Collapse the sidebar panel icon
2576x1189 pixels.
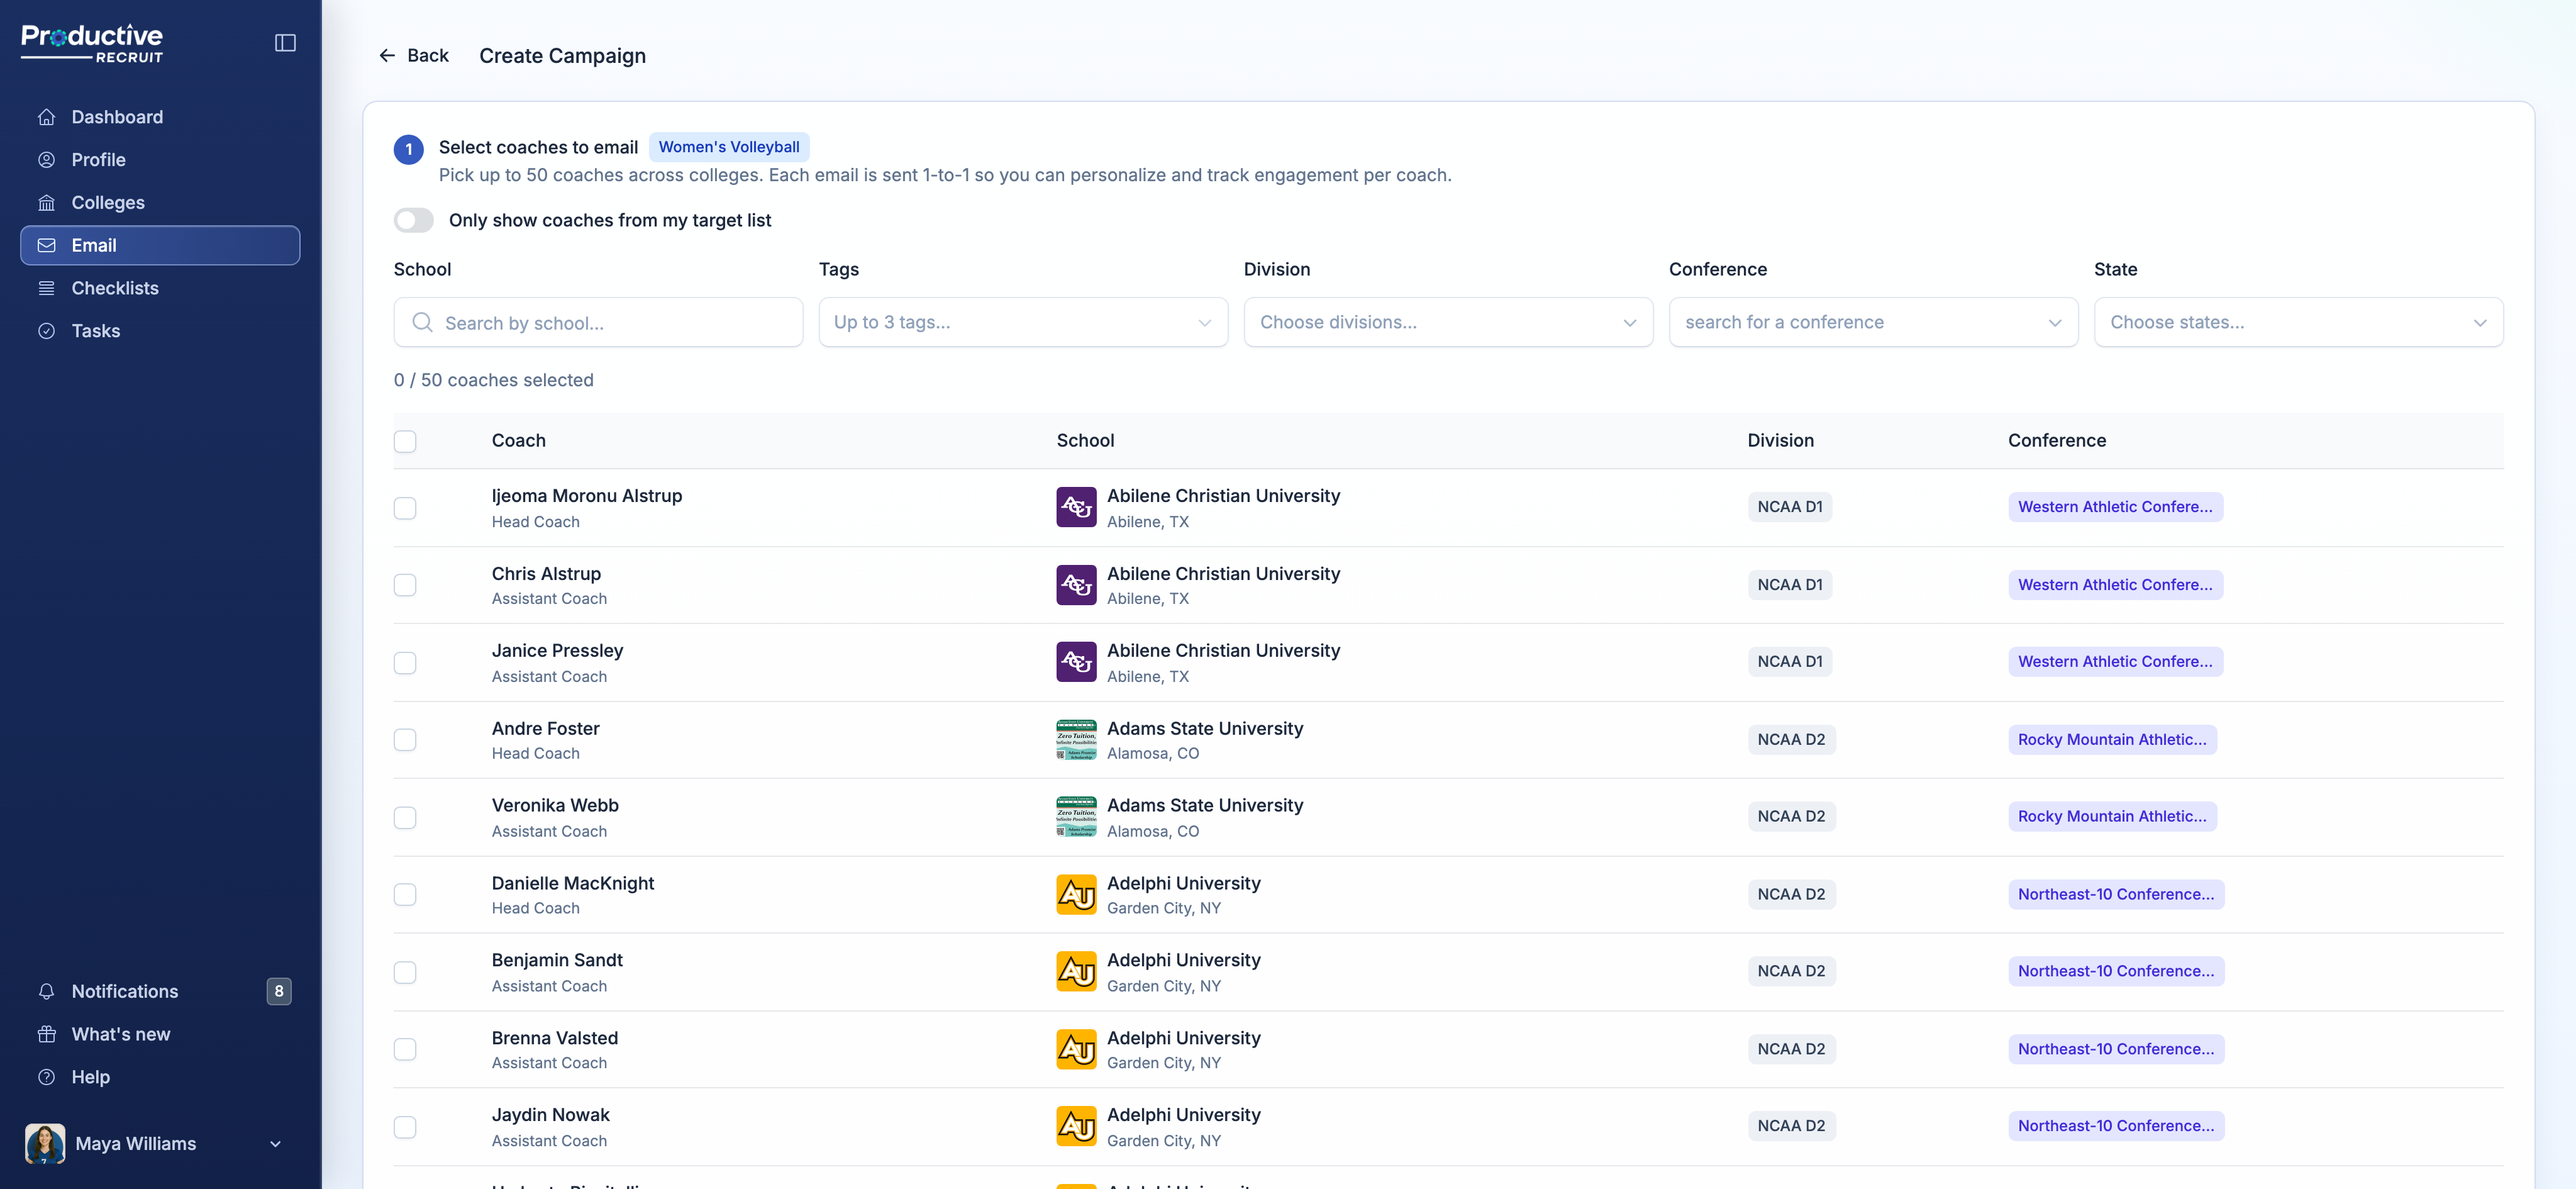[285, 43]
